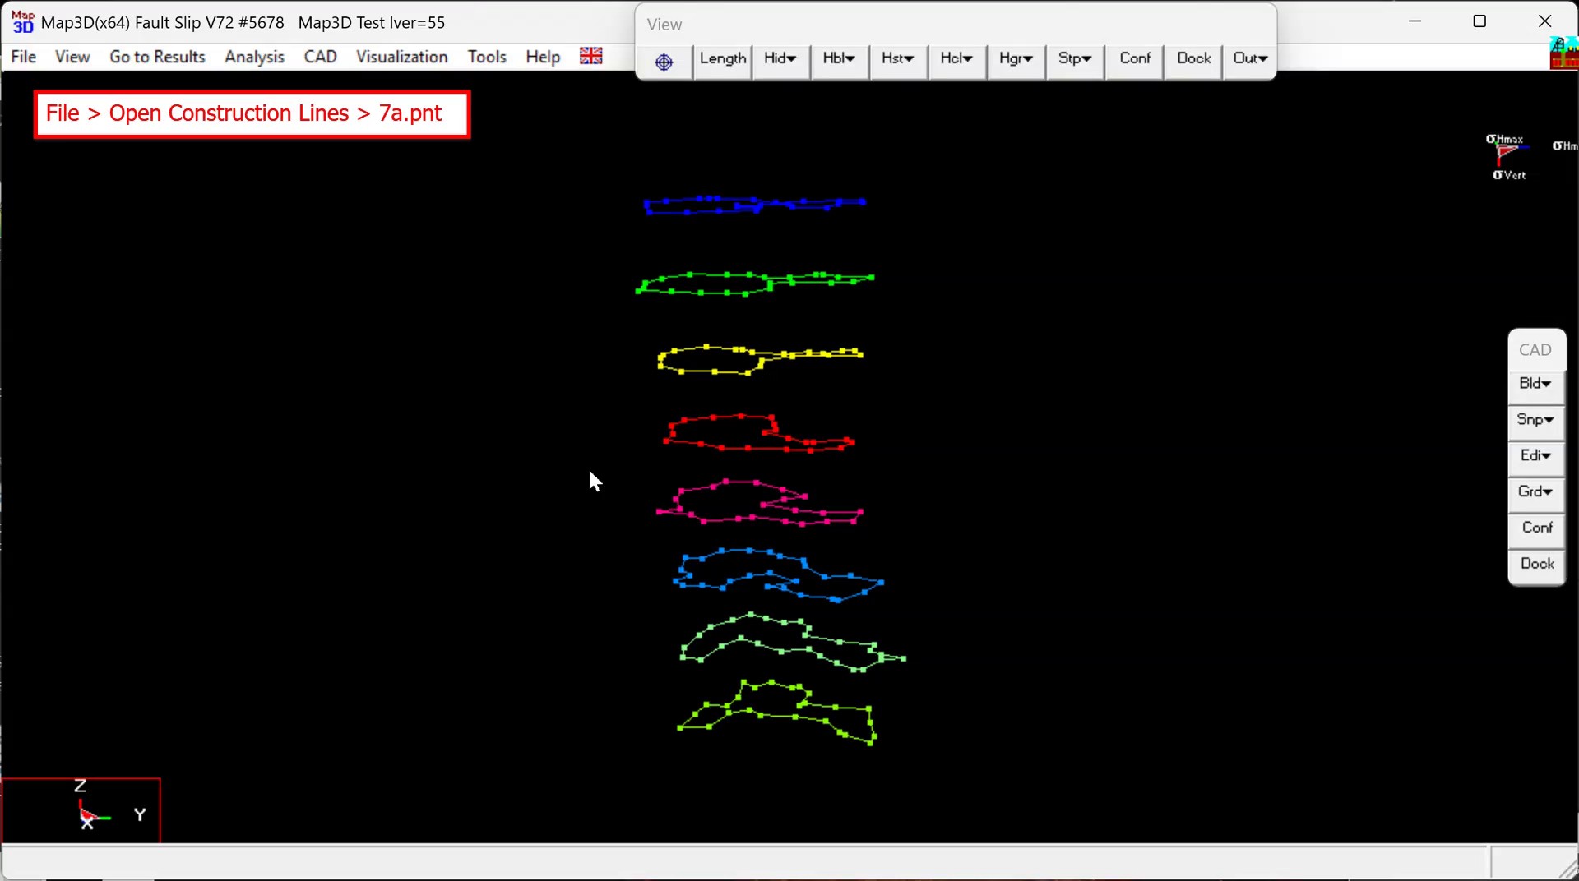Image resolution: width=1579 pixels, height=881 pixels.
Task: Expand the Hbl dropdown
Action: tap(839, 59)
